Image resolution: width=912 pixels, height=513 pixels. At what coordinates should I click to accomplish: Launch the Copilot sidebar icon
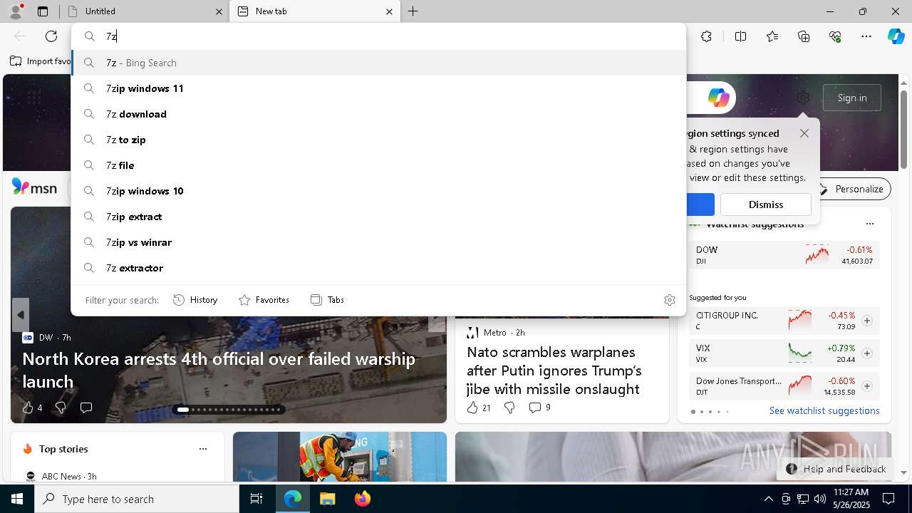pos(896,36)
